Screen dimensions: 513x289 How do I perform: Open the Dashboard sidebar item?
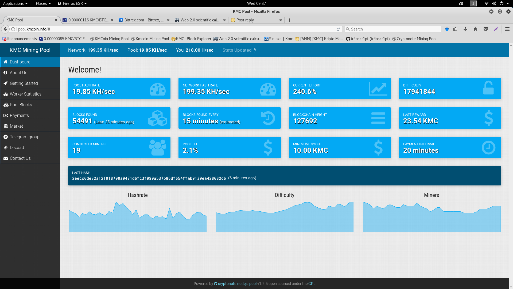(x=30, y=62)
